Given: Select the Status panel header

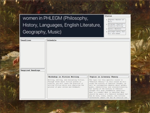Looking at the screenshot, I should point(117,16).
